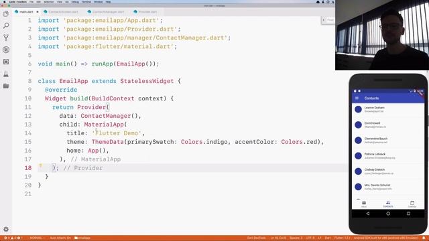Click notifications bell in status bar

point(424,238)
